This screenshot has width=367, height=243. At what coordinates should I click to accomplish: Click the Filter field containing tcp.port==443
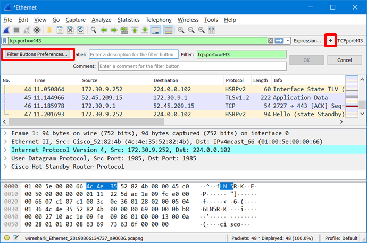[x=241, y=55]
